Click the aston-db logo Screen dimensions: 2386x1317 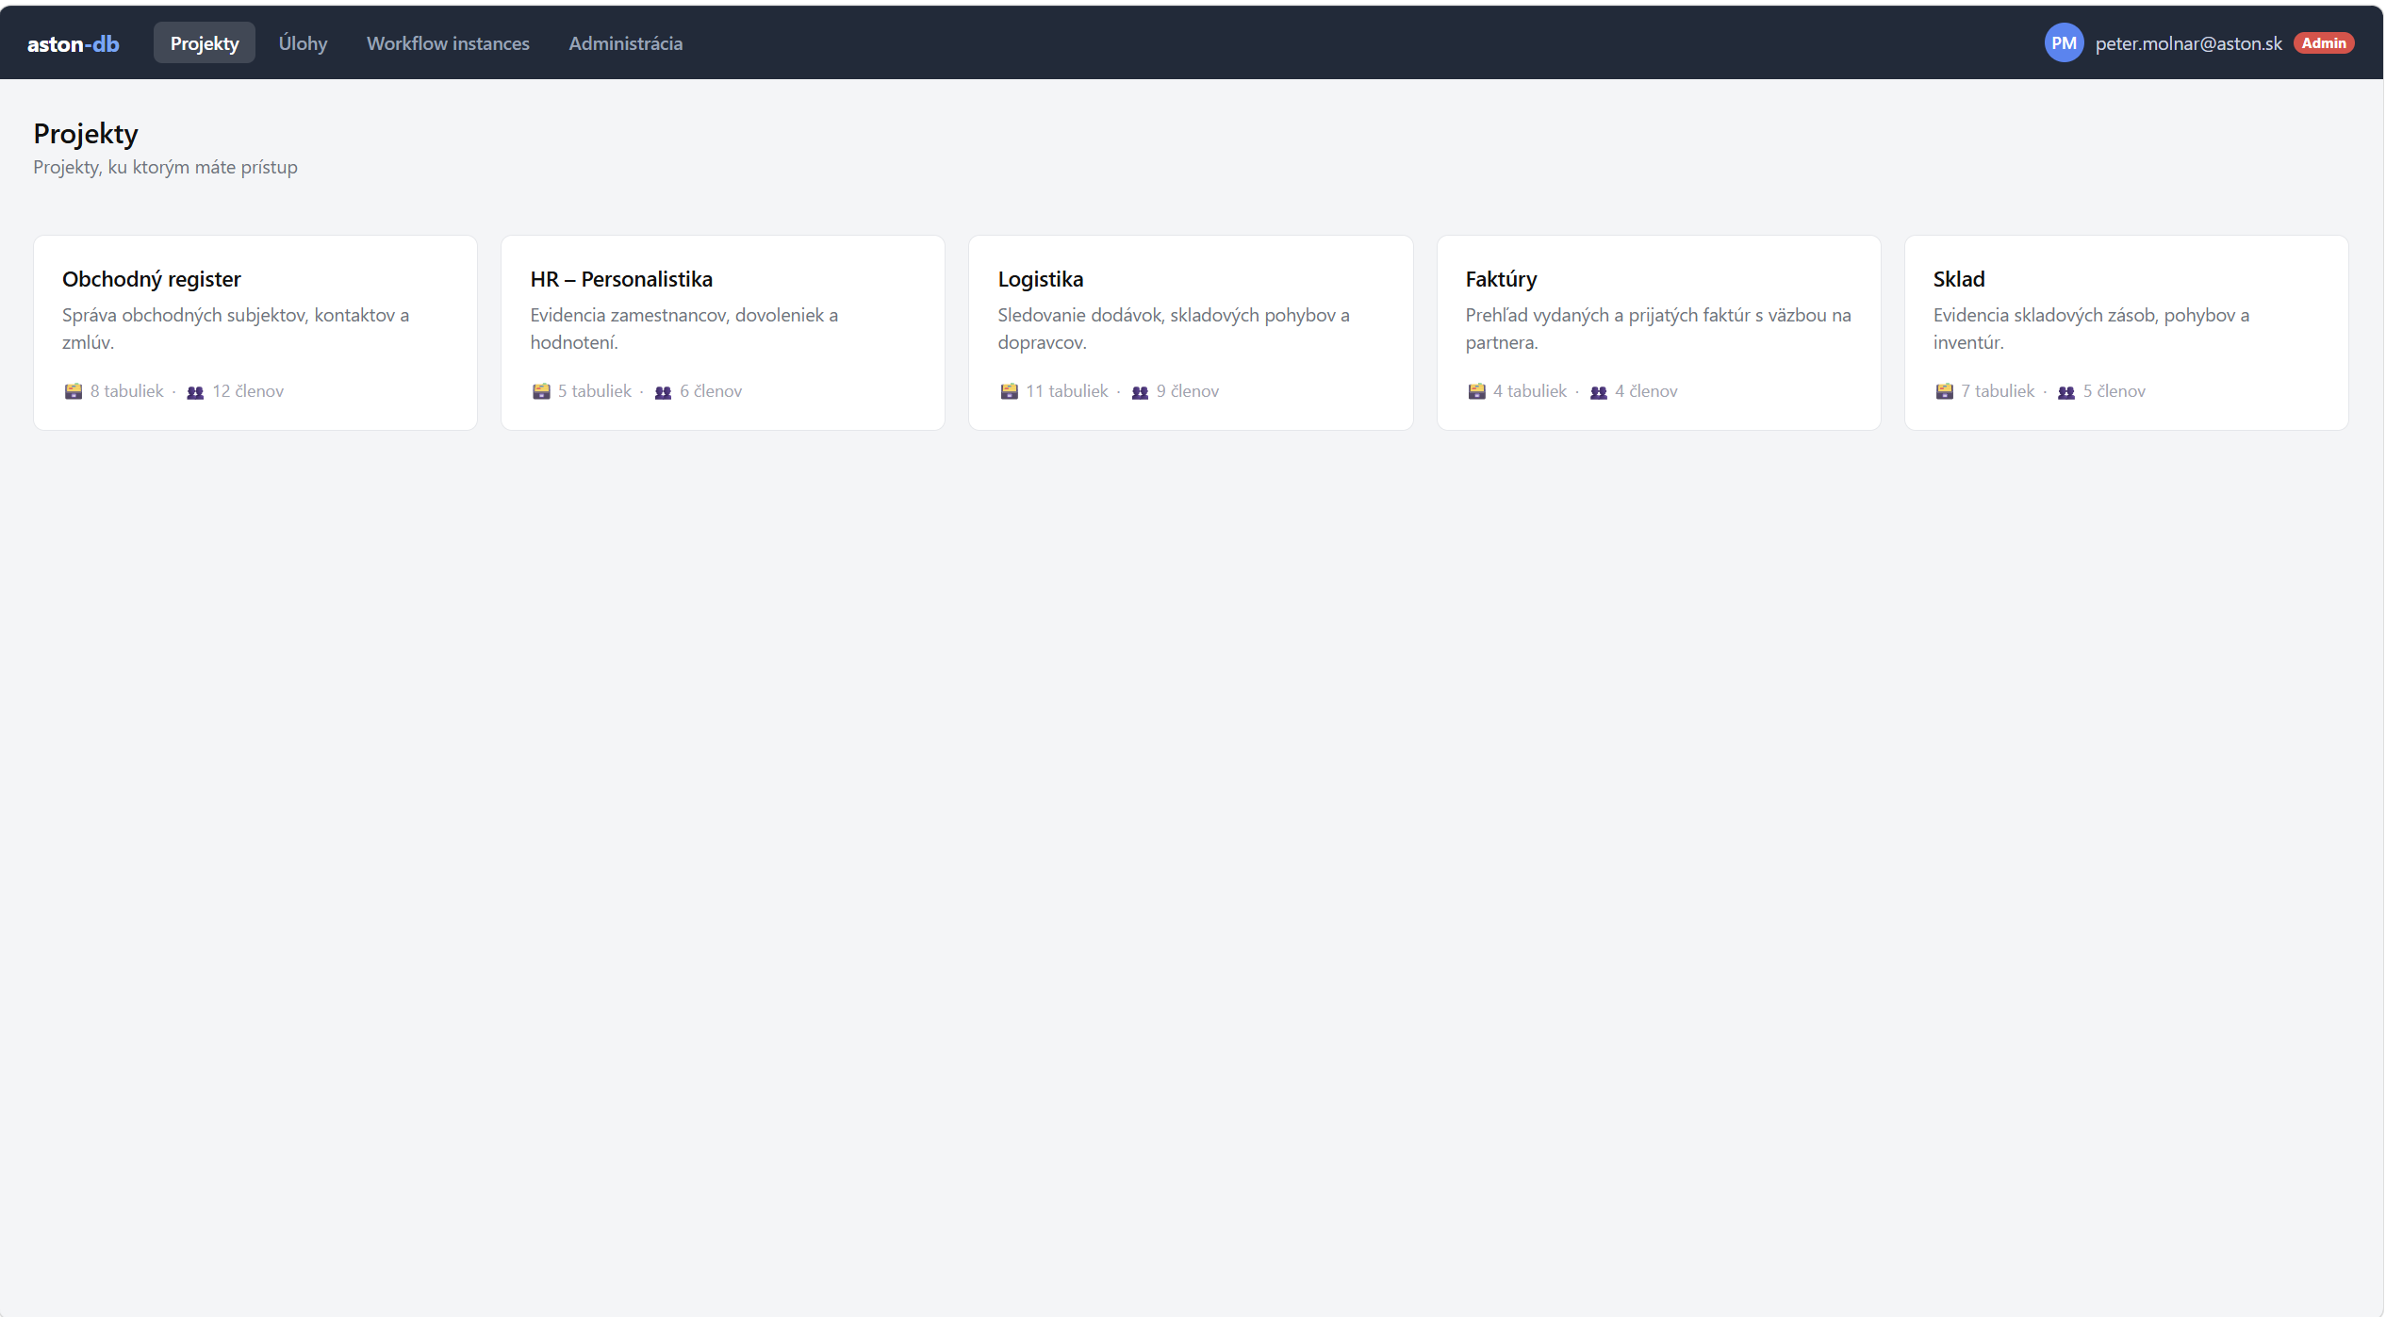pos(73,43)
